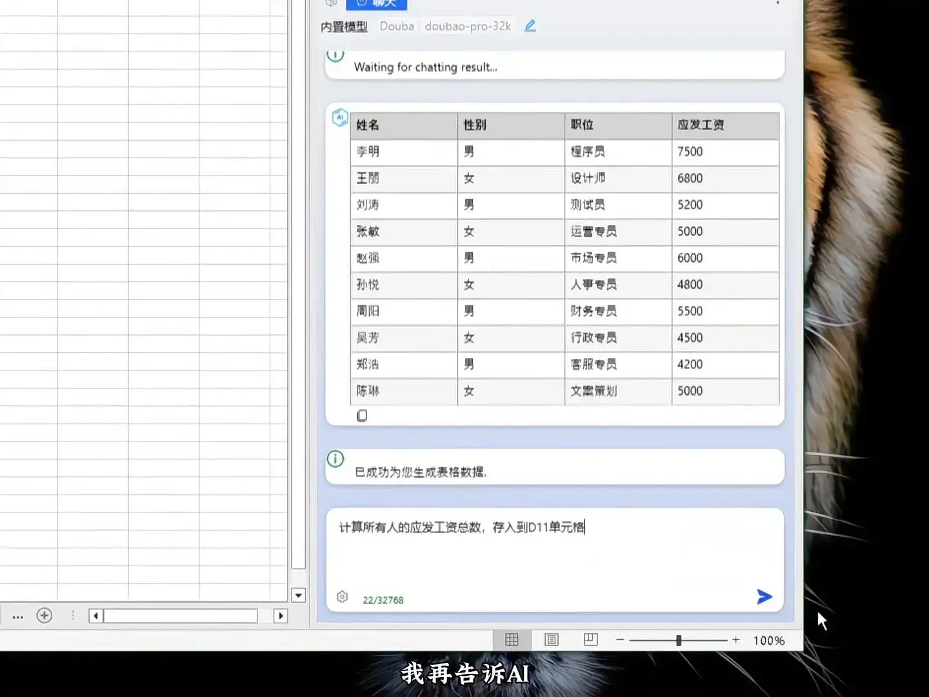
Task: Switch to the 聊天 chat tab
Action: [377, 4]
